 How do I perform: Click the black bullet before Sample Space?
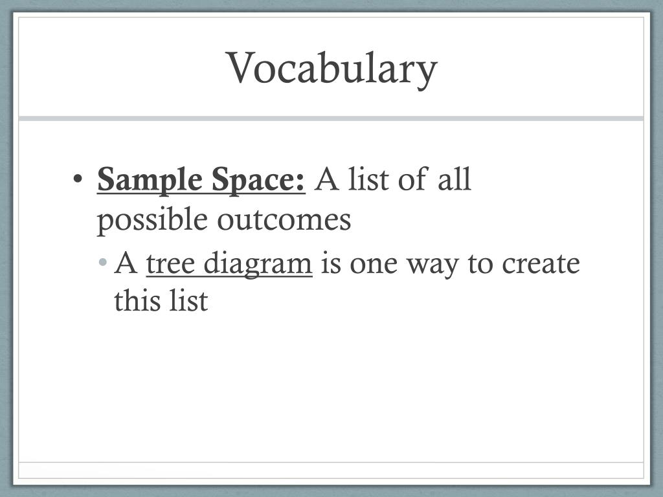pyautogui.click(x=78, y=178)
